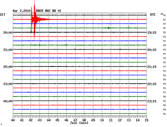Click the DC value "54" beside 20:15

(x=164, y=50)
